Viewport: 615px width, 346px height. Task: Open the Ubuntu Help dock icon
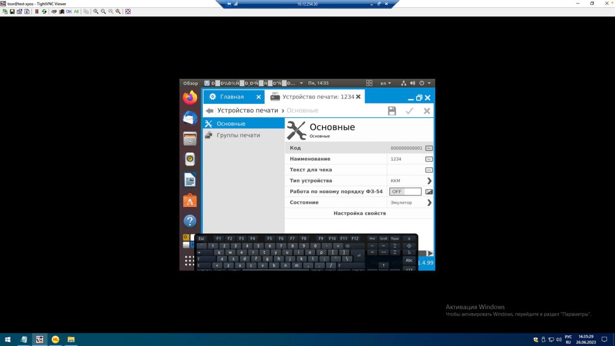pos(190,221)
